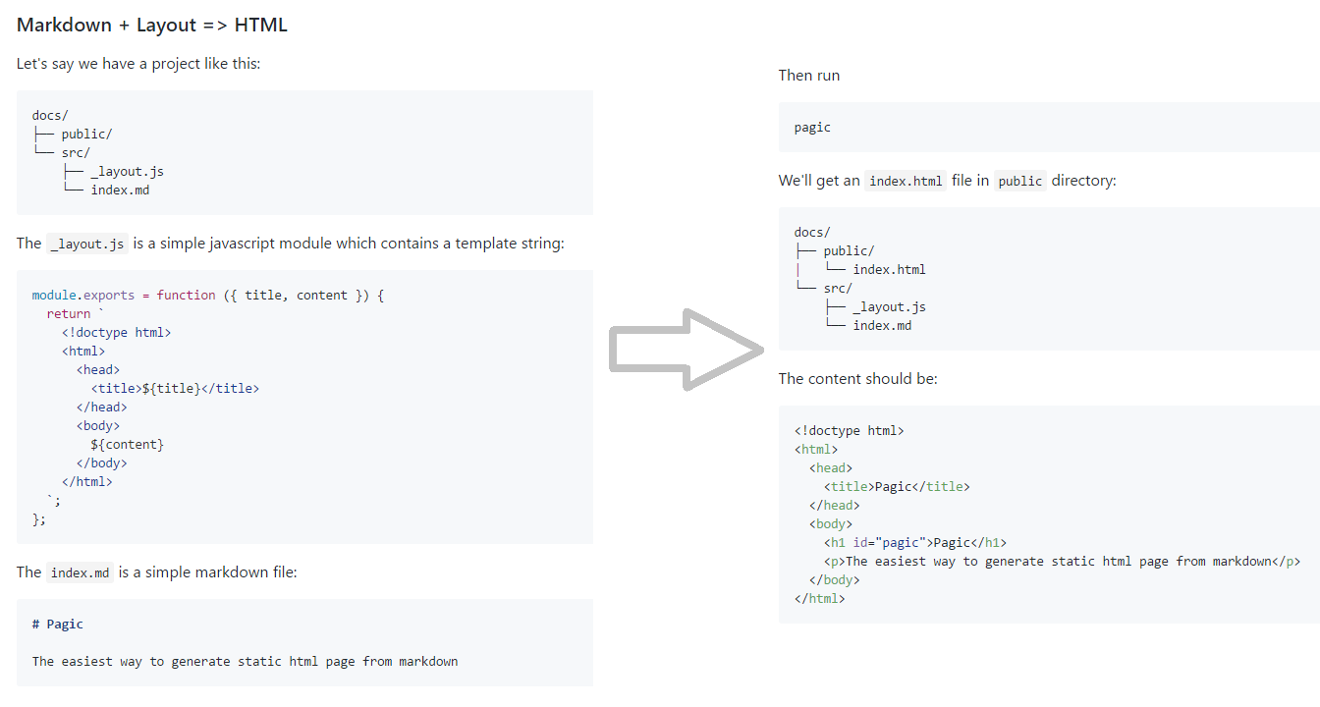Click 'src/' in the left directory tree
Viewport: 1320px width, 707px height.
click(x=76, y=153)
